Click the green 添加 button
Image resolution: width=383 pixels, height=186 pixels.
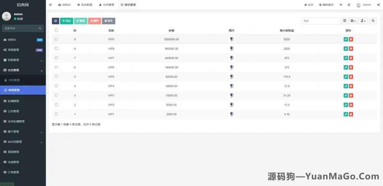[67, 21]
